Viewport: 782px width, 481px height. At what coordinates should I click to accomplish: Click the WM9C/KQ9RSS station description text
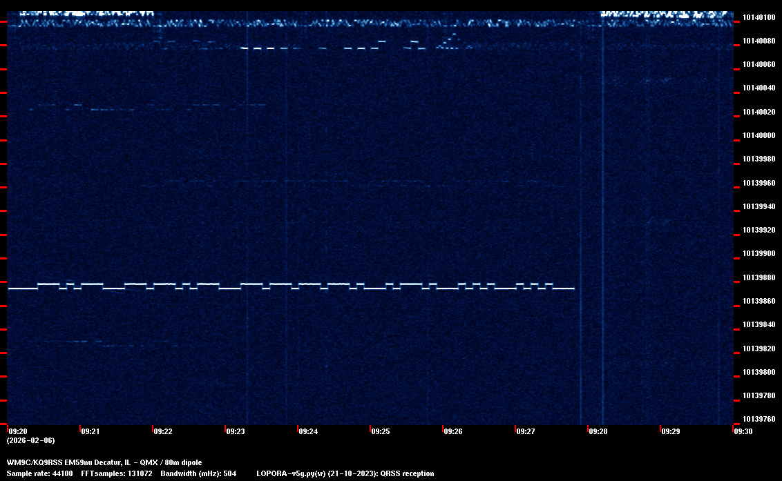(104, 462)
